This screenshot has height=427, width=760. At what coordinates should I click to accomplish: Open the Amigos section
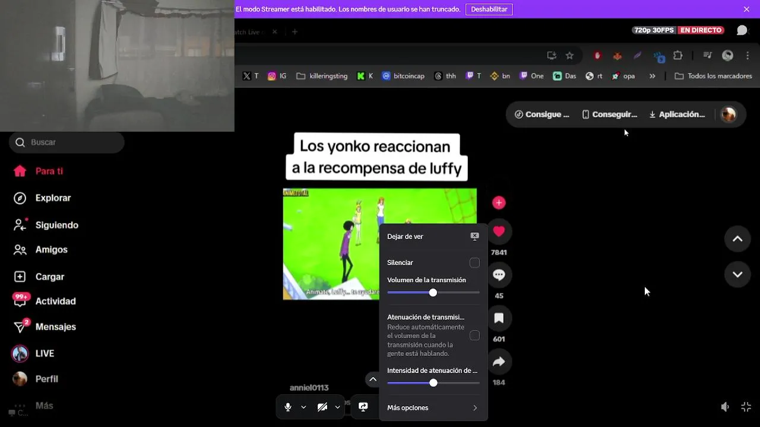(40, 250)
